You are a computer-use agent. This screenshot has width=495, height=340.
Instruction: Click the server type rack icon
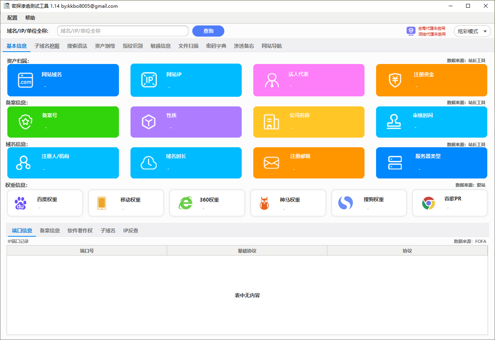point(395,163)
